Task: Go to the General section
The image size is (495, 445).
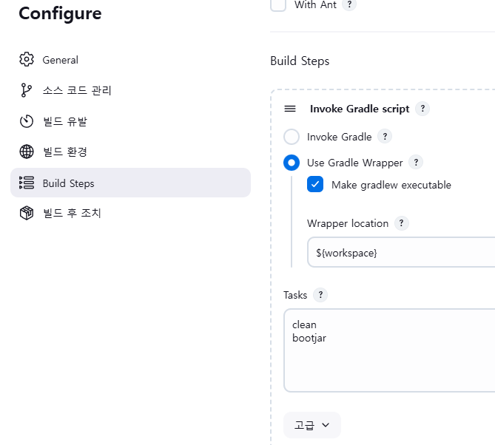Action: [130, 60]
